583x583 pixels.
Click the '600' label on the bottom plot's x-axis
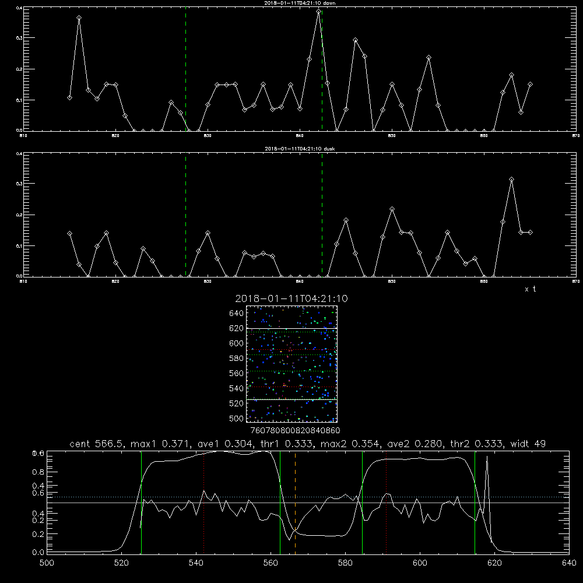tap(420, 563)
